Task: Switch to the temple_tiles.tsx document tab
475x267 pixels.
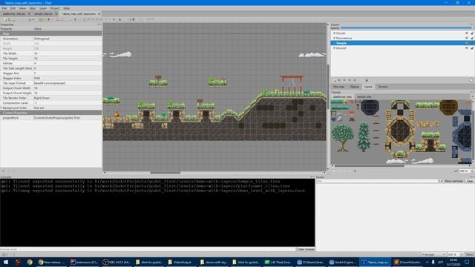Action: click(x=43, y=14)
